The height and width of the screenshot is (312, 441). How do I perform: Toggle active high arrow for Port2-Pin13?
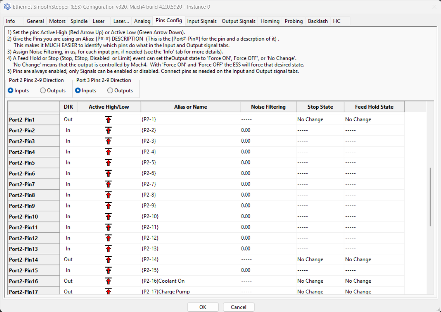[108, 249]
